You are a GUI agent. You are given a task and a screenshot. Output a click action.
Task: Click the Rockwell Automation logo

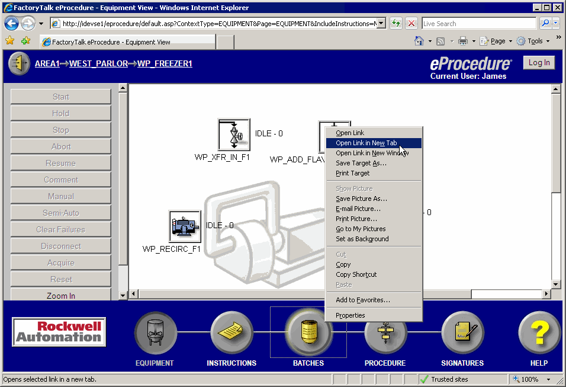tap(59, 332)
